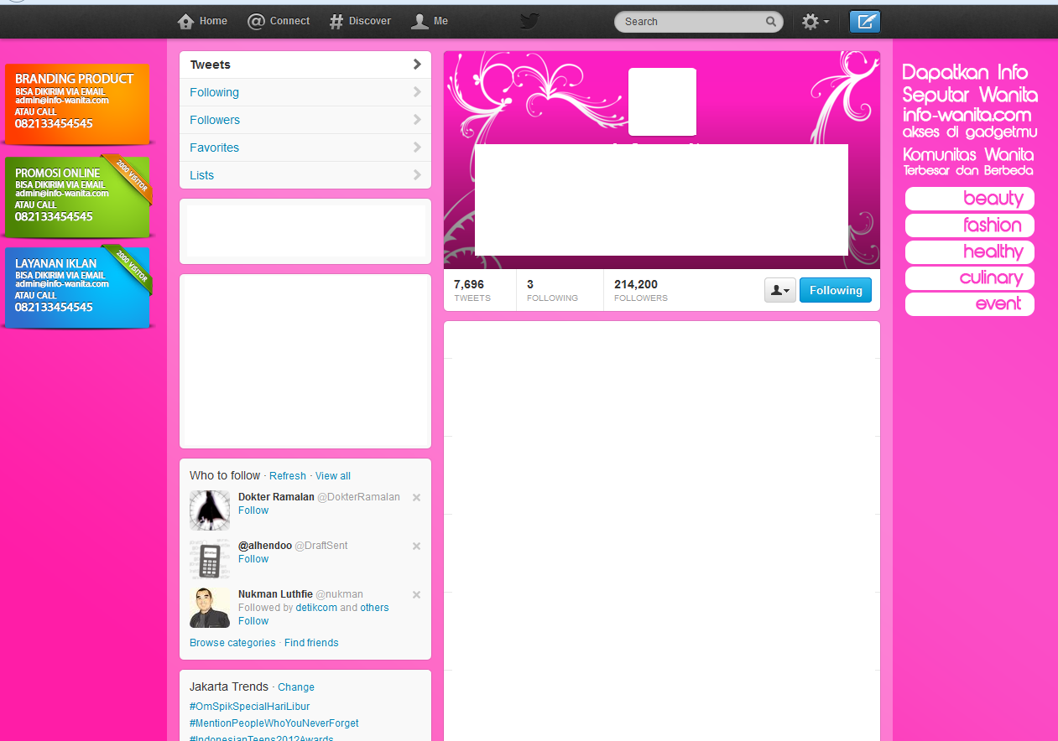Viewport: 1058px width, 741px height.
Task: Open Connect via the @ icon
Action: point(257,21)
